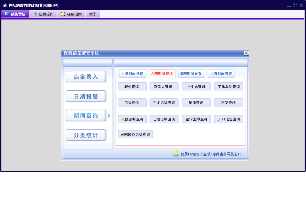Click the F8 hint text 使用F8键可以显示/隐藏当前导航窗口
This screenshot has width=306, height=201.
pos(211,154)
